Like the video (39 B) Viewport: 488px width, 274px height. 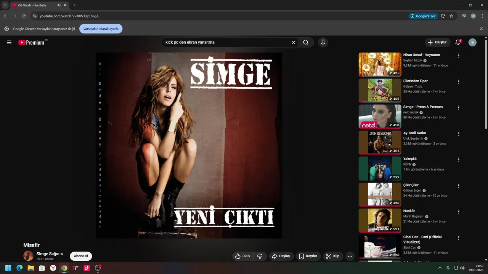[242, 256]
